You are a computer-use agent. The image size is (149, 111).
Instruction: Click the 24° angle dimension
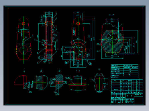pos(23,28)
